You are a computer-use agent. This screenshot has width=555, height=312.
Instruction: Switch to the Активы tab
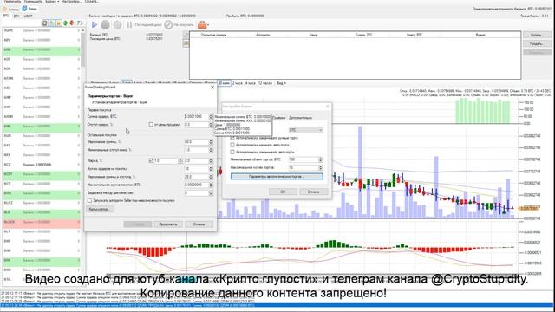coord(11,9)
